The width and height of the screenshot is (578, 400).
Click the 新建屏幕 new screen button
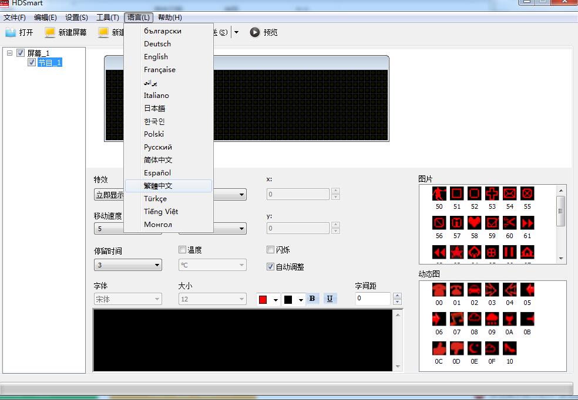click(x=66, y=32)
